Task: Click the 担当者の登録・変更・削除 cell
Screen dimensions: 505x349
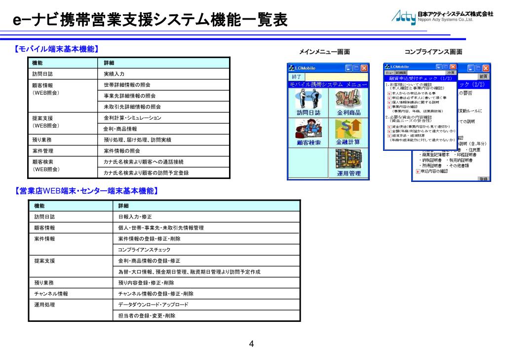Action: click(x=206, y=315)
